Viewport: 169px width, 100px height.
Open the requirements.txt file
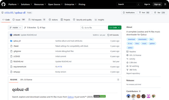coord(20,67)
